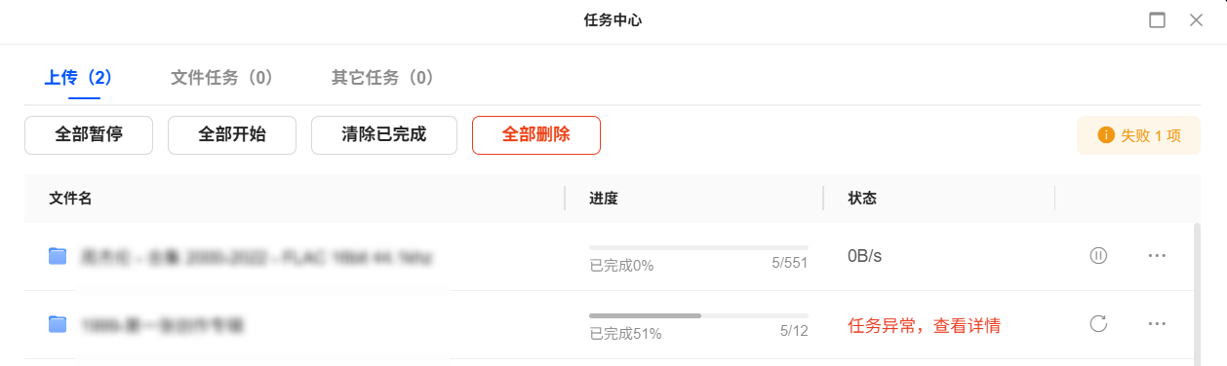Click folder icon of first upload row

(58, 256)
